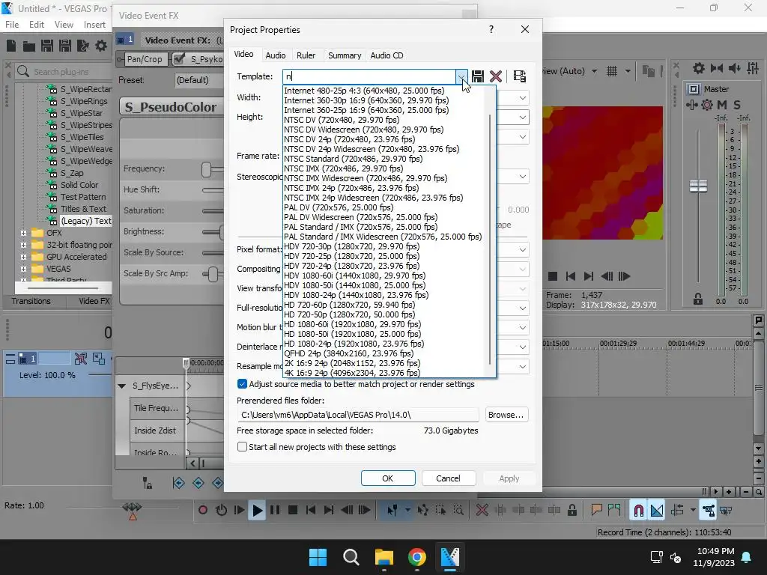767x575 pixels.
Task: Select NTSC DV Widescreen template from list
Action: tap(363, 130)
